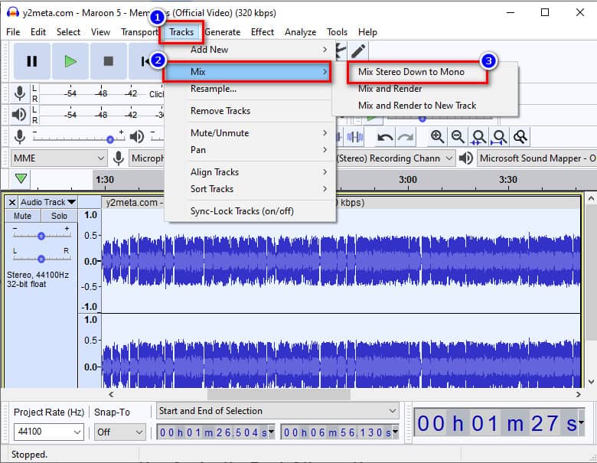Click Resample... in the Tracks menu
Image resolution: width=597 pixels, height=463 pixels.
(214, 89)
